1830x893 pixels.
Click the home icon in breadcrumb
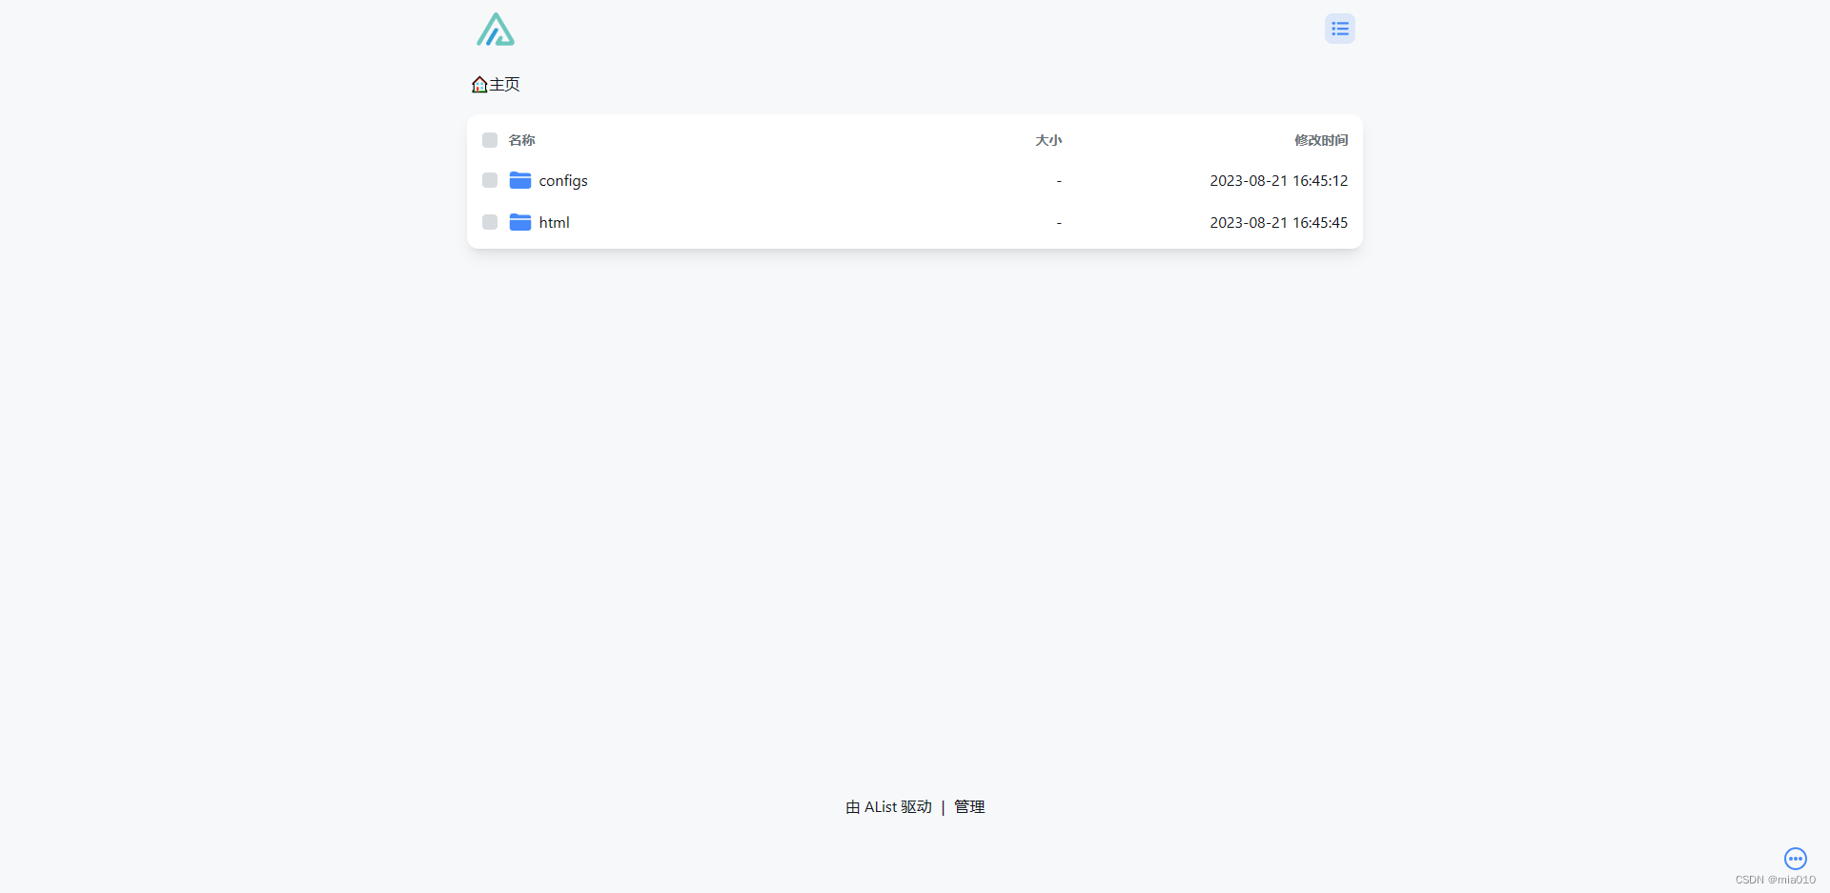[x=479, y=85]
